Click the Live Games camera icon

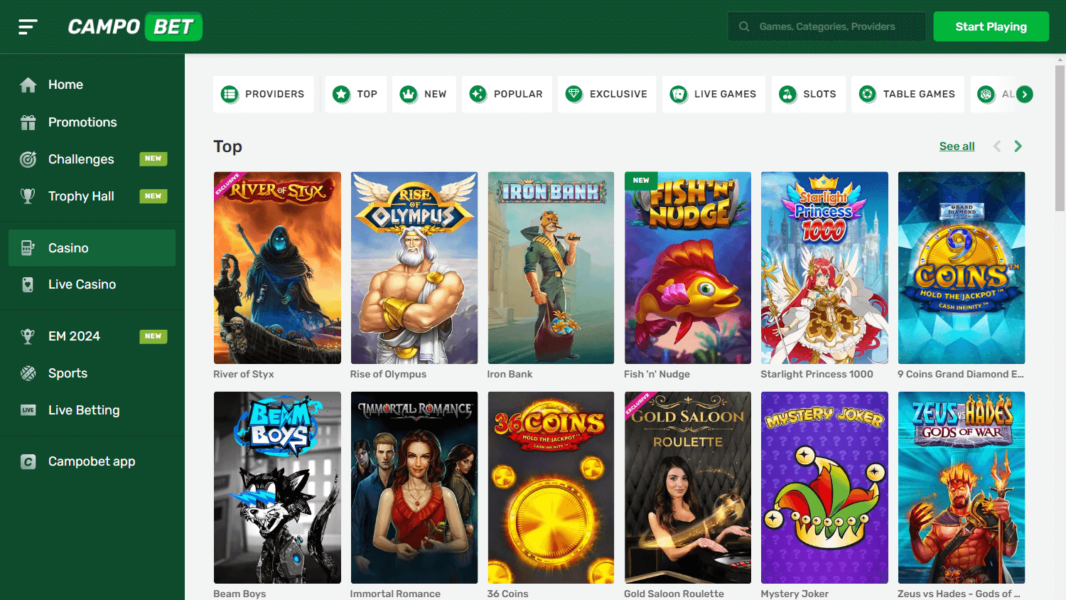pos(678,93)
